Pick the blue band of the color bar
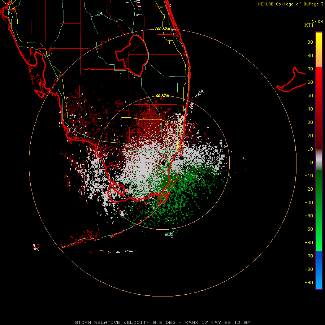325x325 pixels. tap(319, 270)
